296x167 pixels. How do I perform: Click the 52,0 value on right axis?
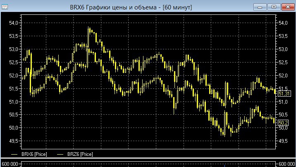coord(283,76)
